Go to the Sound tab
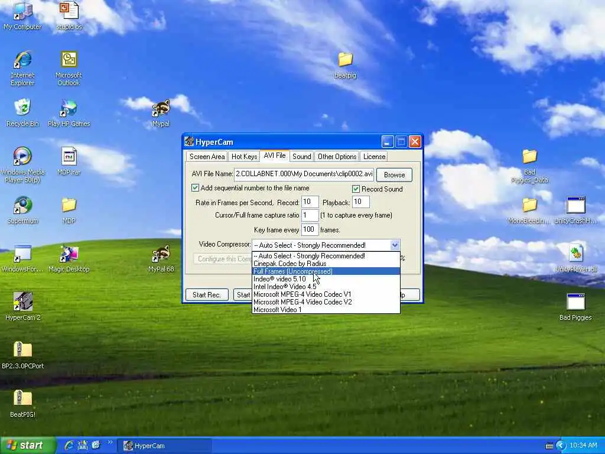605x454 pixels. [x=301, y=156]
